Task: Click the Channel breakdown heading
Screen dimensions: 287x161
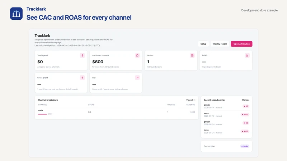Action: (48, 100)
